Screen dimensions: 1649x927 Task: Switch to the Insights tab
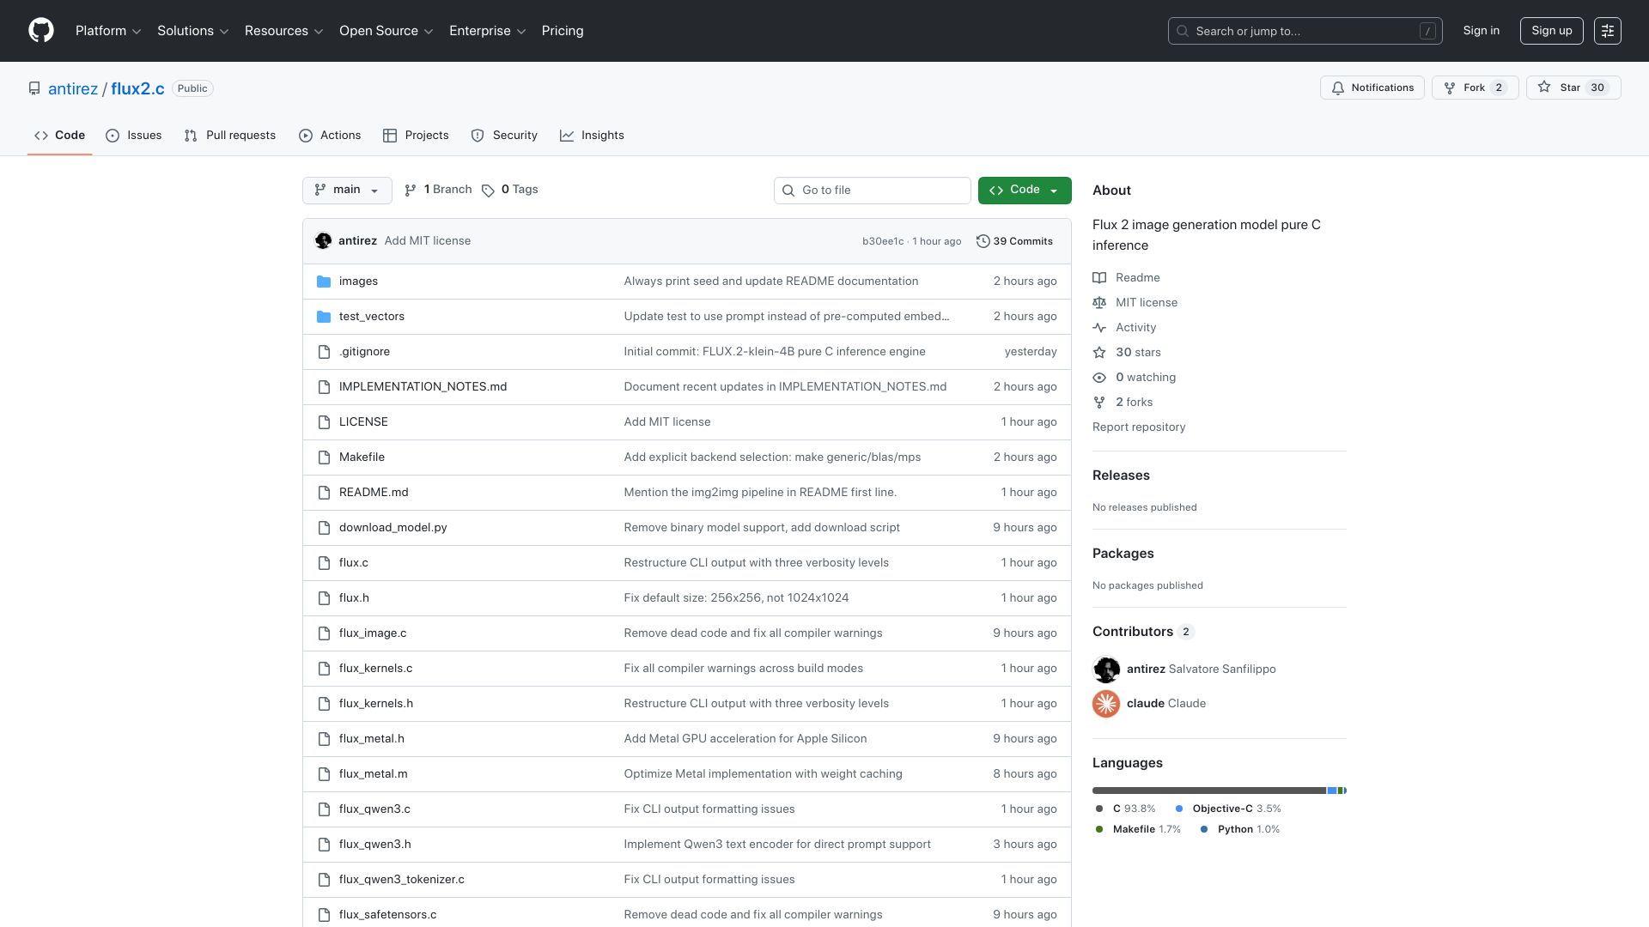[x=592, y=136]
